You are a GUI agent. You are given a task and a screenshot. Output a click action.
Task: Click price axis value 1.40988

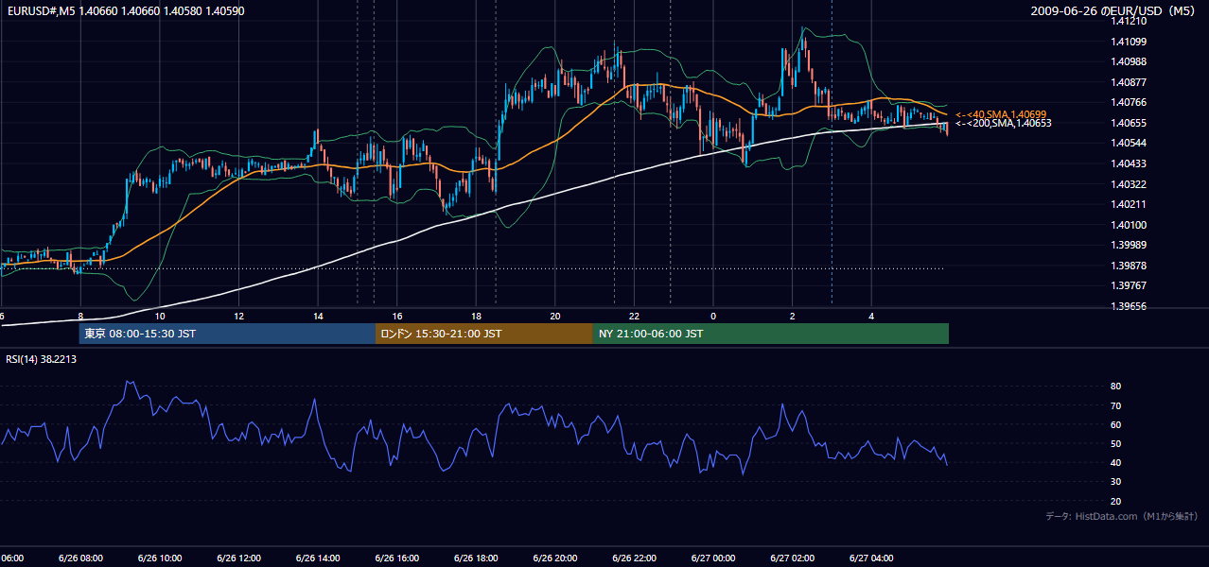(x=1129, y=61)
